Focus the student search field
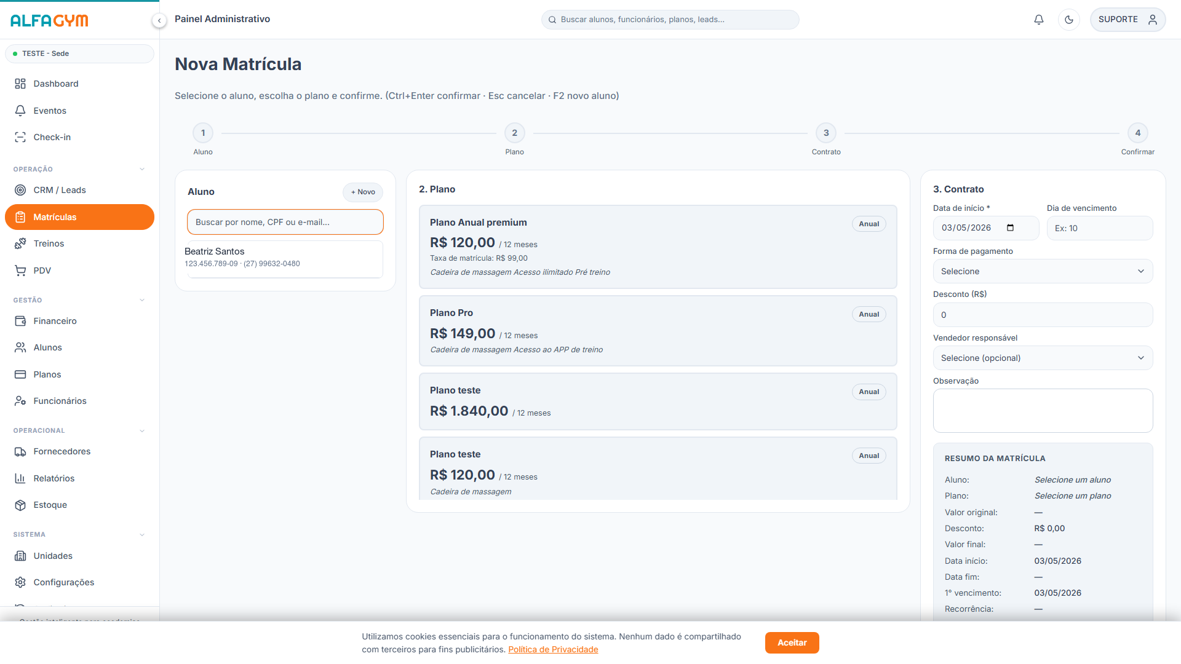1181x664 pixels. [x=285, y=222]
